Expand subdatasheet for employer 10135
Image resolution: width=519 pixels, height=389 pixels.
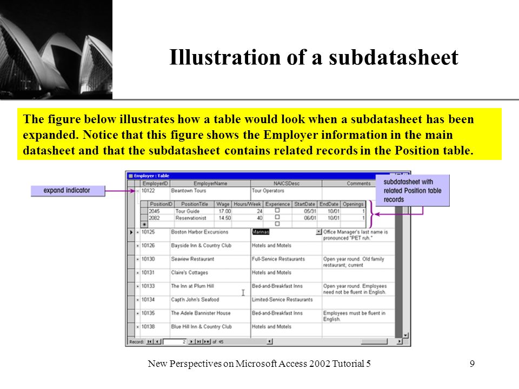pyautogui.click(x=138, y=313)
